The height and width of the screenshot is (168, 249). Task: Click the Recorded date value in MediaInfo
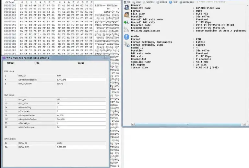coord(215,25)
